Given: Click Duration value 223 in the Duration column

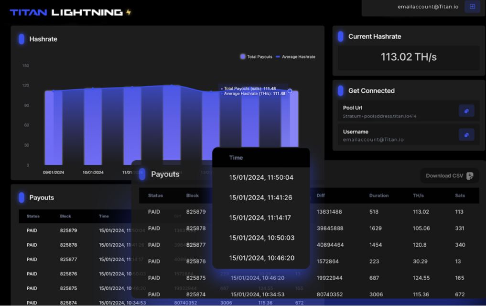Looking at the screenshot, I should coord(374,262).
